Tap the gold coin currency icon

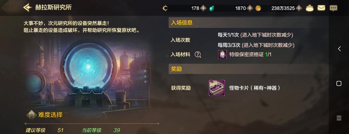(x=258, y=8)
